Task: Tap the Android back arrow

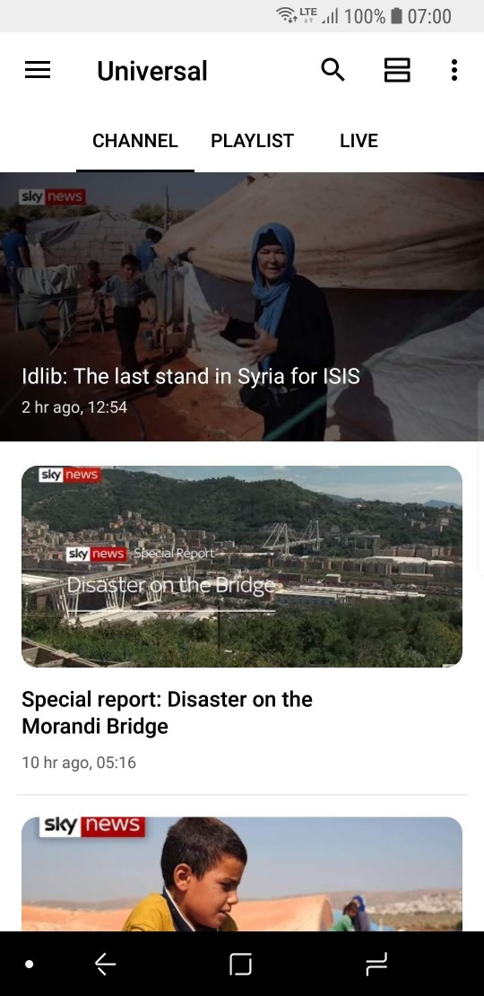Action: (105, 965)
